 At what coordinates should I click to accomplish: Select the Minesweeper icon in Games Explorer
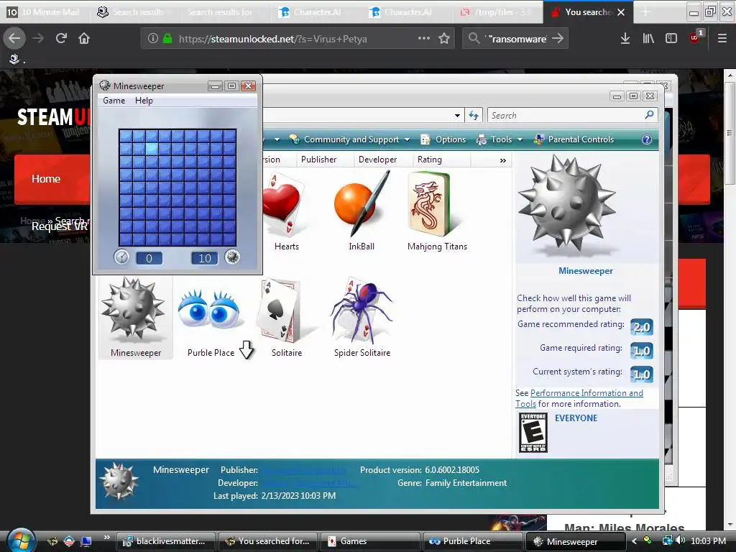tap(136, 317)
